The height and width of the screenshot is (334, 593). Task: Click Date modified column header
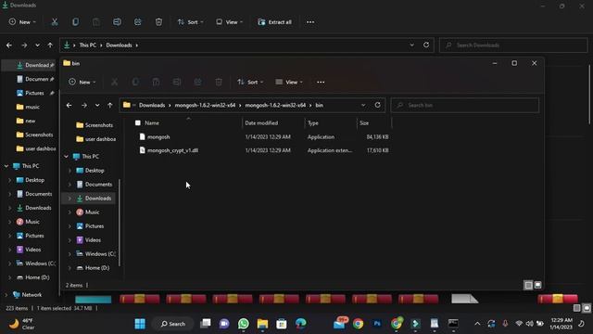[261, 123]
